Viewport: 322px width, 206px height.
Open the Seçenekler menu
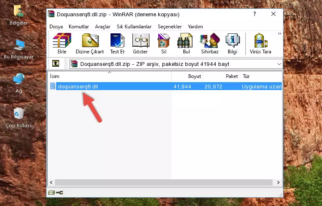click(170, 27)
